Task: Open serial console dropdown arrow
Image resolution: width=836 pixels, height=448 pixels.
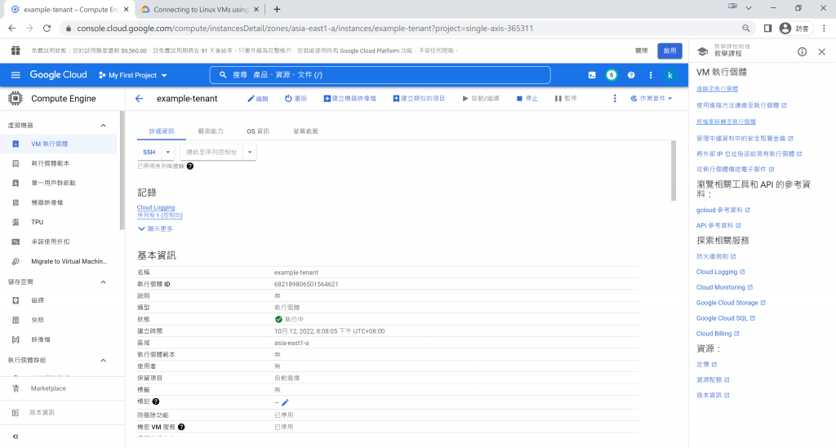Action: 250,153
